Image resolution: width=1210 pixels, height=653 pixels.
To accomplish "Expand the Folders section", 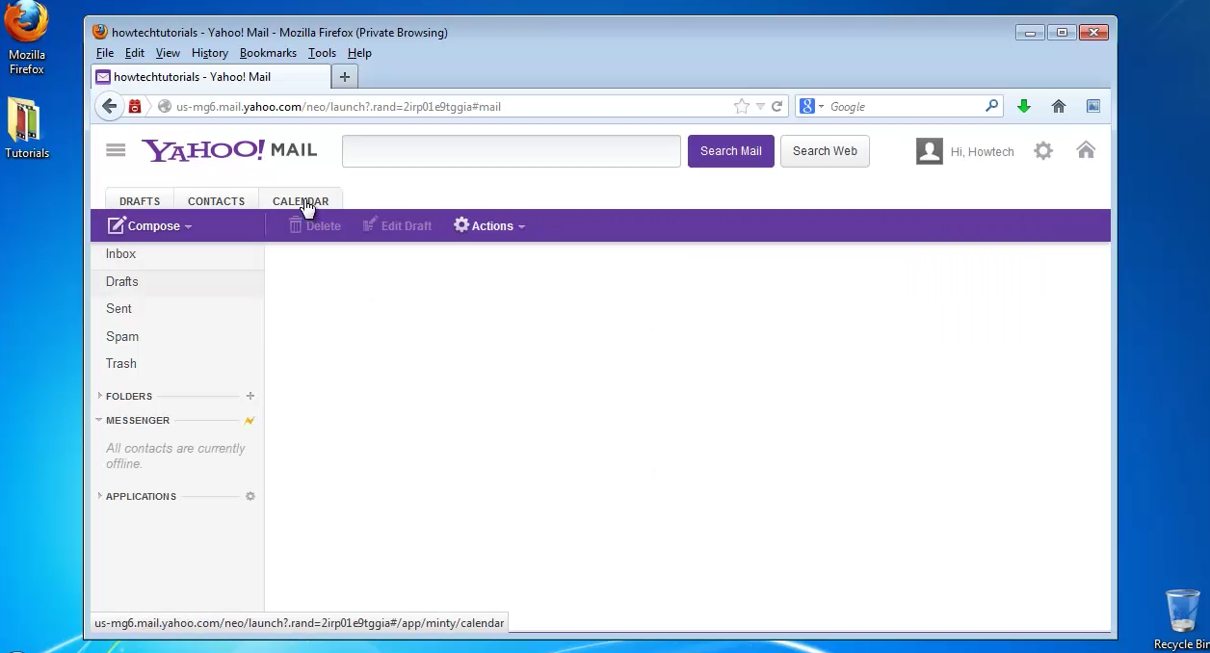I will (x=100, y=396).
